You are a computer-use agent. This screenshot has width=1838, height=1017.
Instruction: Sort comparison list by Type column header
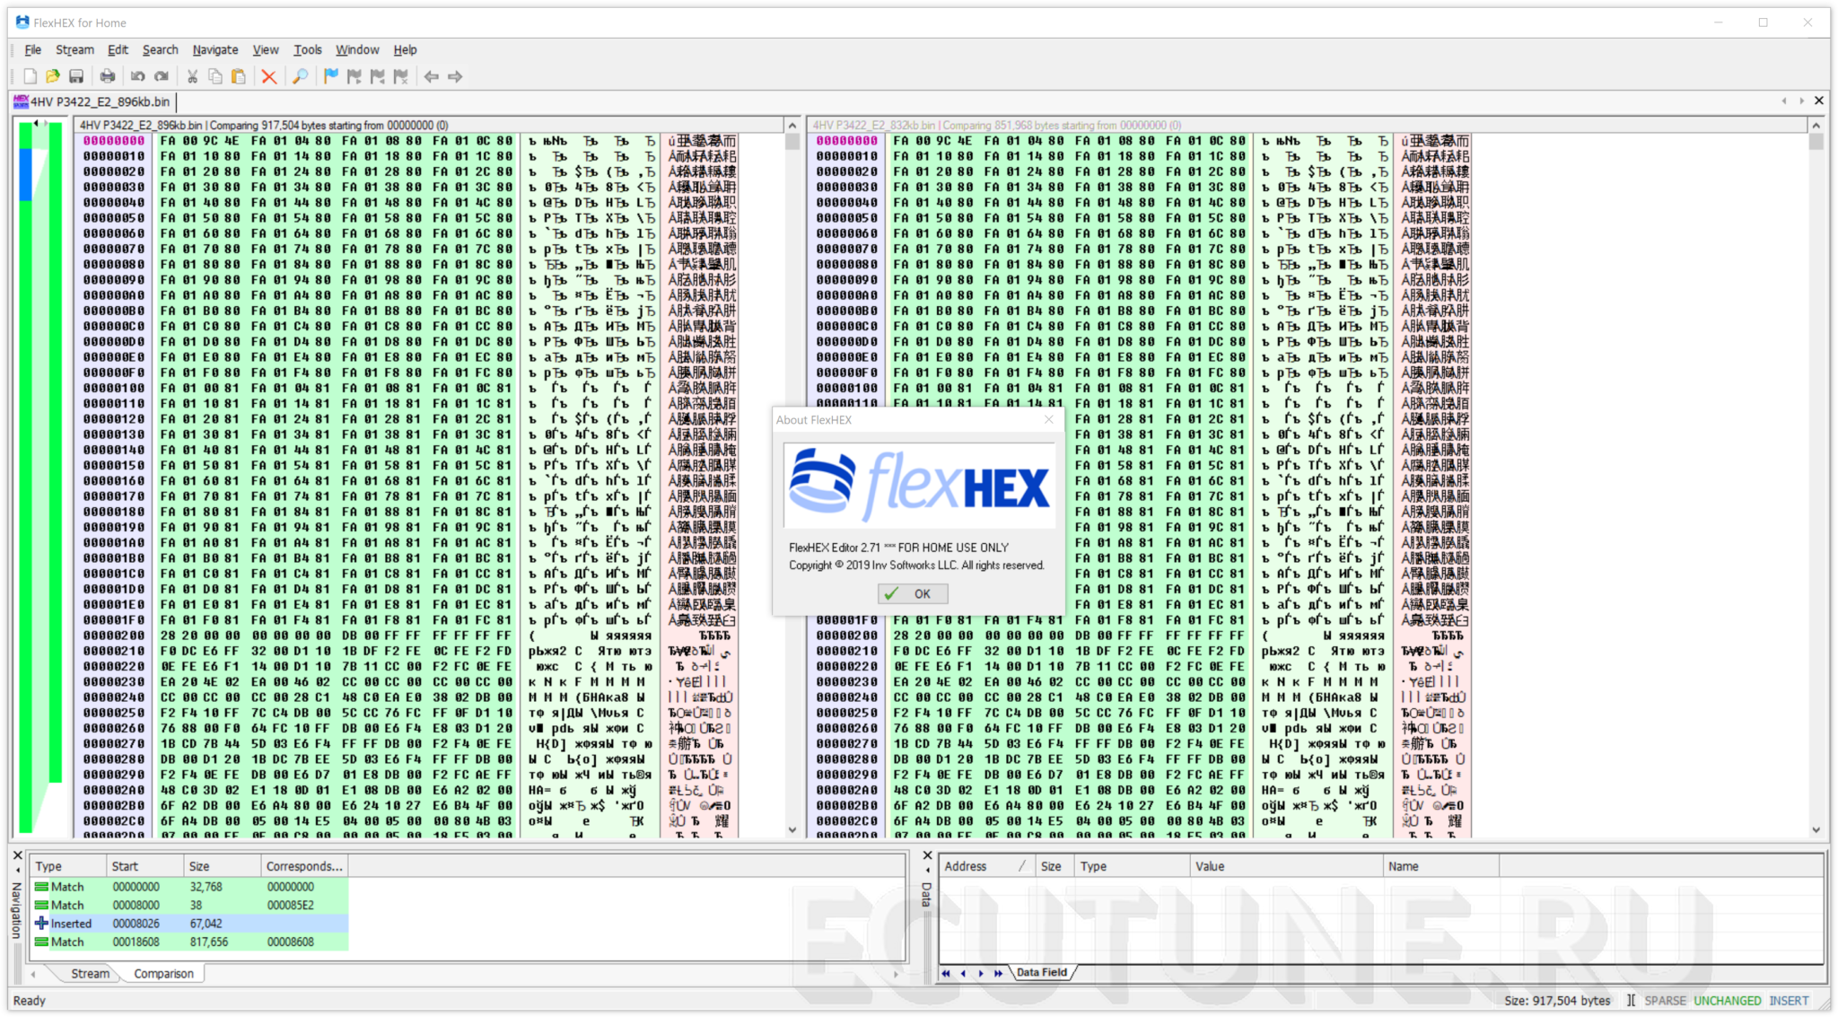[67, 866]
